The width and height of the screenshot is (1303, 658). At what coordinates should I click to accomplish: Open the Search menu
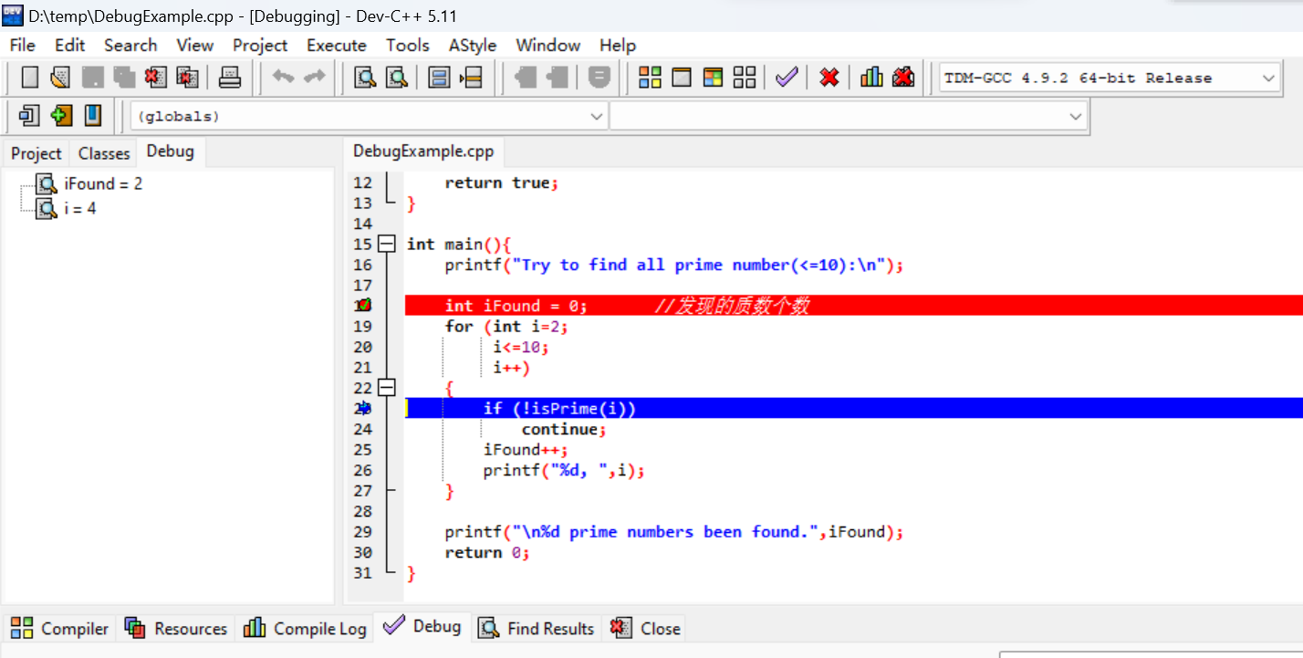[x=130, y=45]
